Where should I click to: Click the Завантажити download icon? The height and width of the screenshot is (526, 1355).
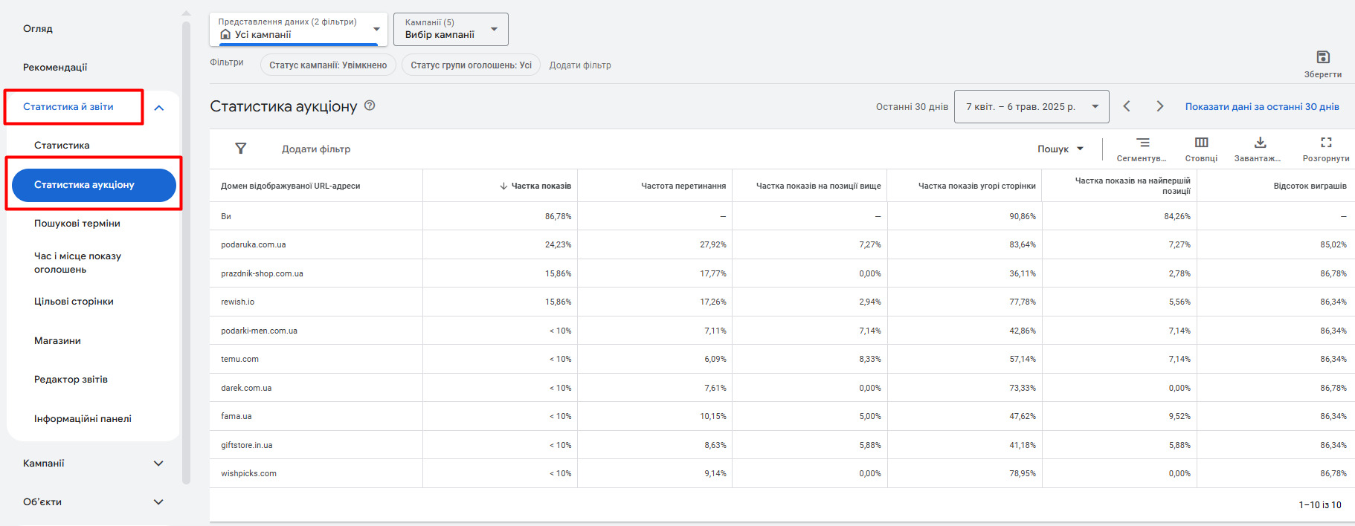pyautogui.click(x=1260, y=143)
